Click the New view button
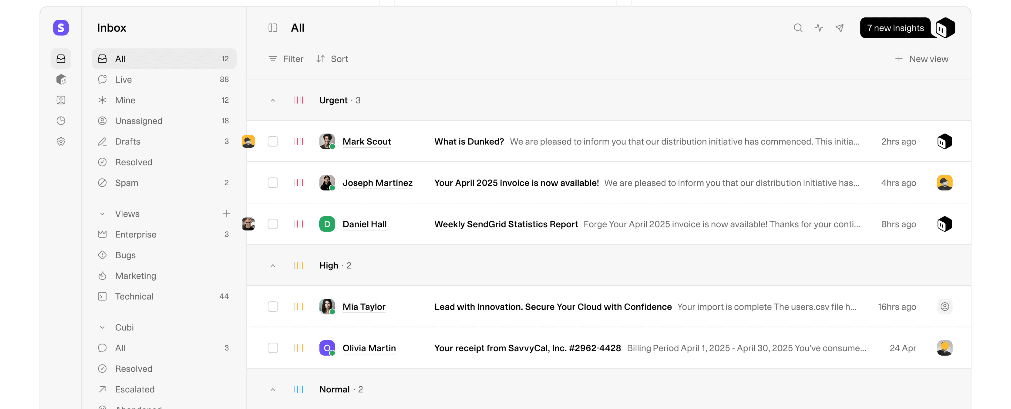 click(921, 59)
